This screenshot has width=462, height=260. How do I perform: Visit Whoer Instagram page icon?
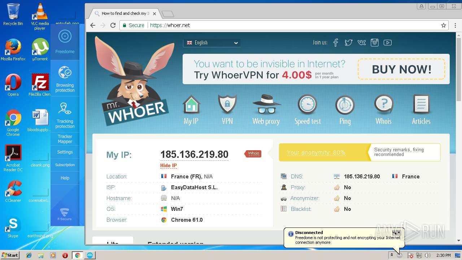pyautogui.click(x=375, y=43)
